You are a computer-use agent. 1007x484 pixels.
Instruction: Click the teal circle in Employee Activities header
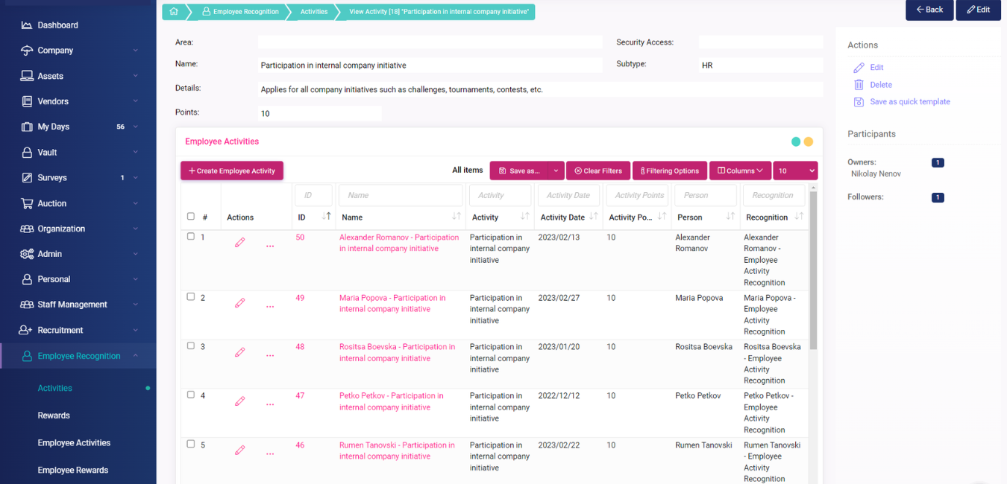[x=796, y=141]
